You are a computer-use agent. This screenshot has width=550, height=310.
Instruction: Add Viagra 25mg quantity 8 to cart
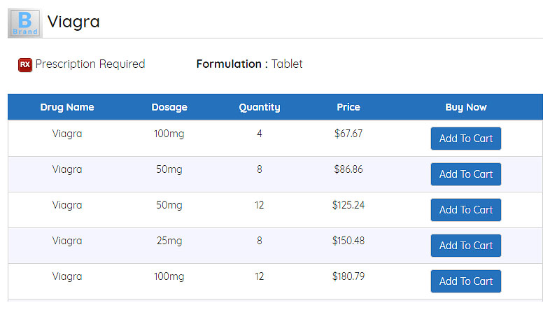[466, 246]
